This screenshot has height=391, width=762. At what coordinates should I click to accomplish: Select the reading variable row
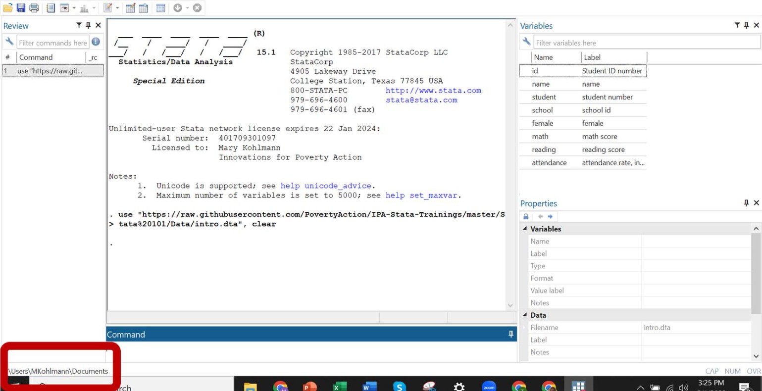[583, 149]
